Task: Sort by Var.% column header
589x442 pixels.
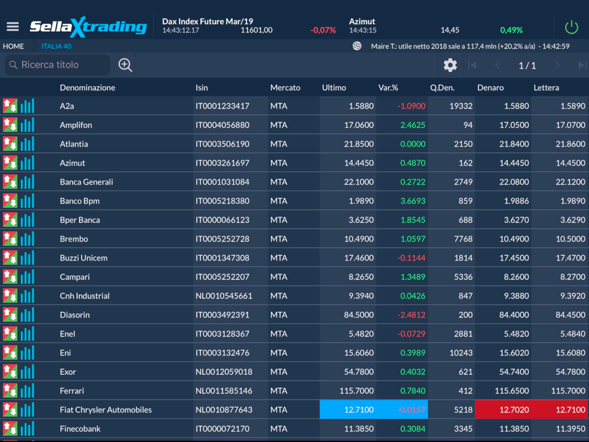Action: (x=388, y=88)
